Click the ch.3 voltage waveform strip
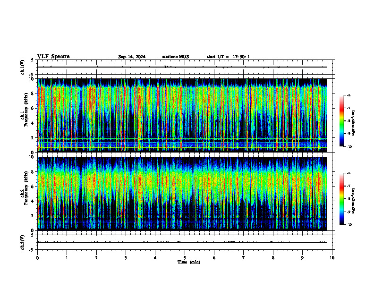Screen dimensions: 374x289 click(185, 242)
